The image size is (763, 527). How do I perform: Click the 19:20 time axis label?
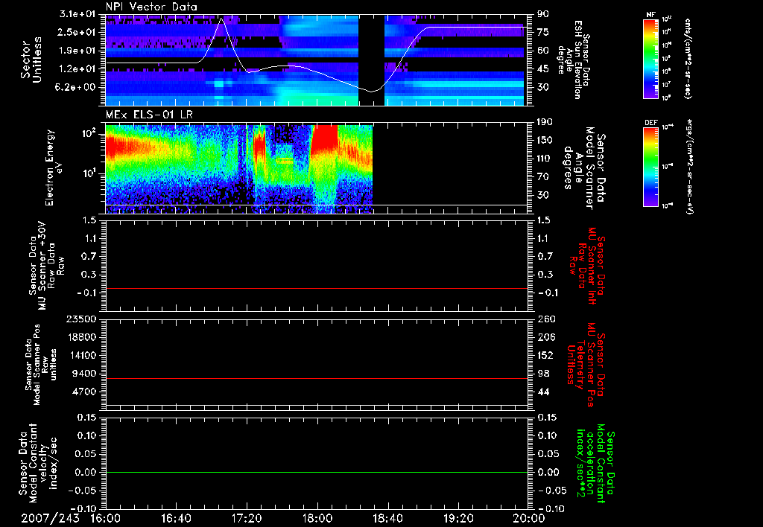458,518
